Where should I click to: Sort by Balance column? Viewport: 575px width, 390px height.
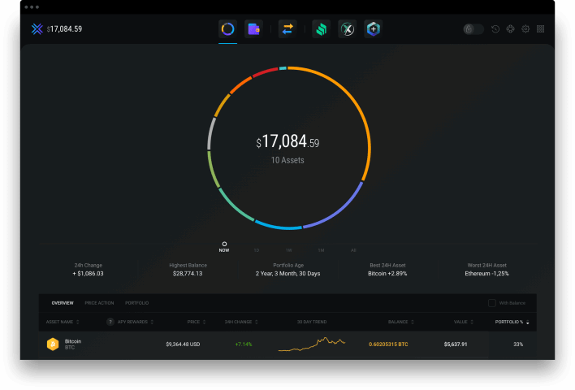click(x=401, y=322)
